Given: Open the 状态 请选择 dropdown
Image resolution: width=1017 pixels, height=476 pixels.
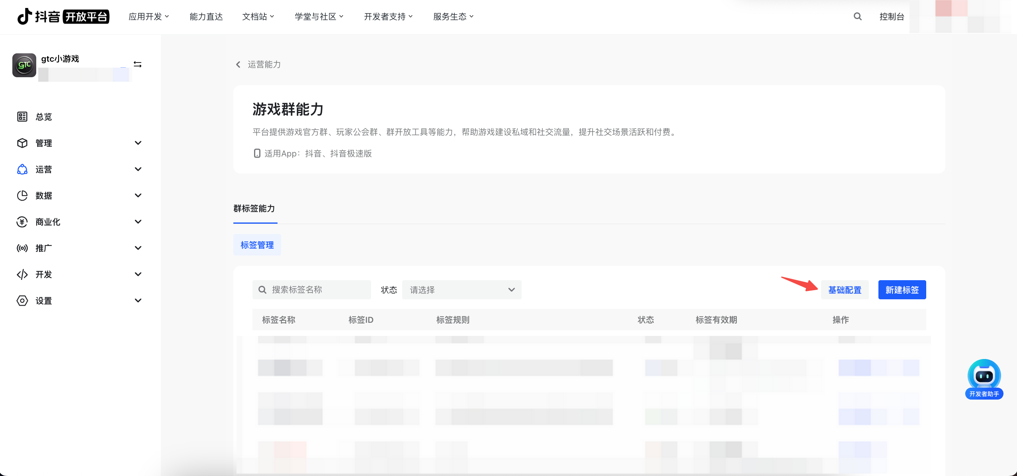Looking at the screenshot, I should [x=462, y=290].
